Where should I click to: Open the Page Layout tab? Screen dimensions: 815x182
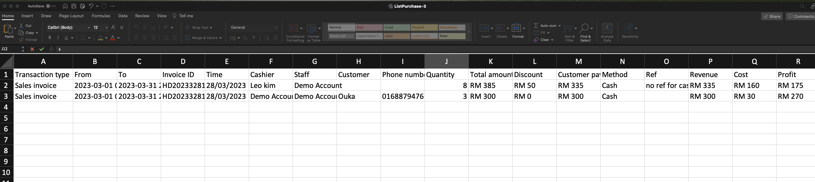[x=71, y=16]
